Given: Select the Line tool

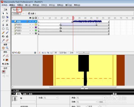Looking at the screenshot, I should (x=3, y=21).
